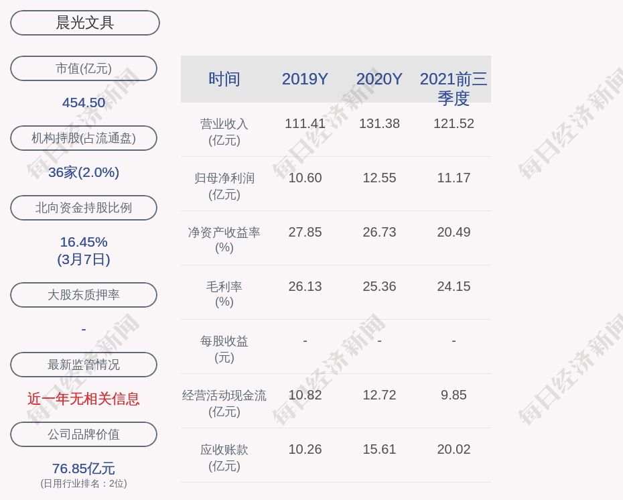Screen dimensions: 623x500
Task: Click the 经营活动现金流(亿元) row label
Action: (x=224, y=403)
